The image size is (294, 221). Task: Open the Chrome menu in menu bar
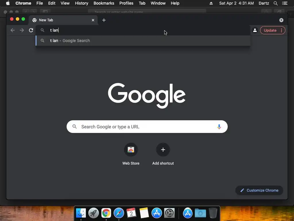point(23,3)
